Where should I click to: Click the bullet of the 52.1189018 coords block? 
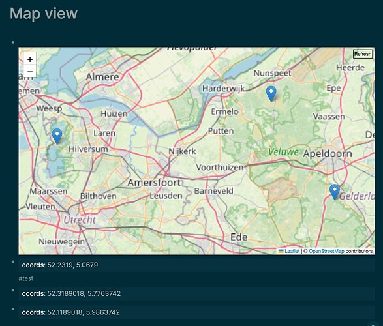[x=12, y=309]
